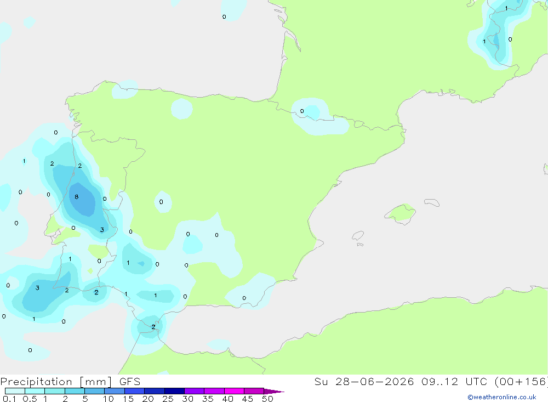Click the '20' legend scale label
Screen dimensions: 548x402
point(148,399)
